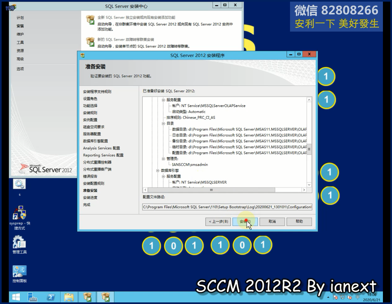Select IANSCCM\smsadmin administrator row
Viewport: 392px width, 304px height.
[x=190, y=165]
